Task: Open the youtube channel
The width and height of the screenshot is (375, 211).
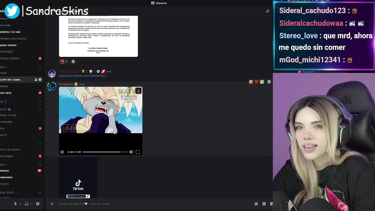Action: 5,25
